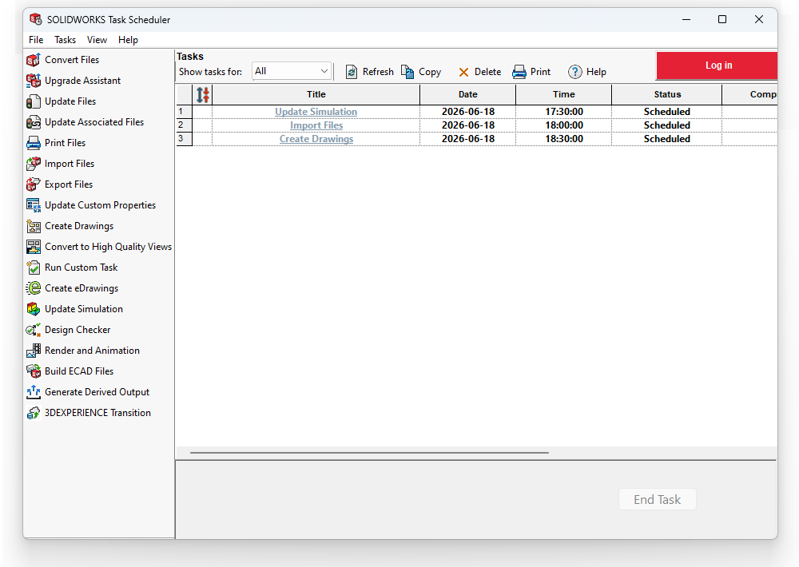Click Convert to High Quality Views icon
Screen dimensions: 799x567
33,247
